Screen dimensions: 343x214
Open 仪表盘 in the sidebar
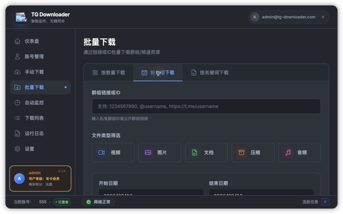click(x=40, y=41)
